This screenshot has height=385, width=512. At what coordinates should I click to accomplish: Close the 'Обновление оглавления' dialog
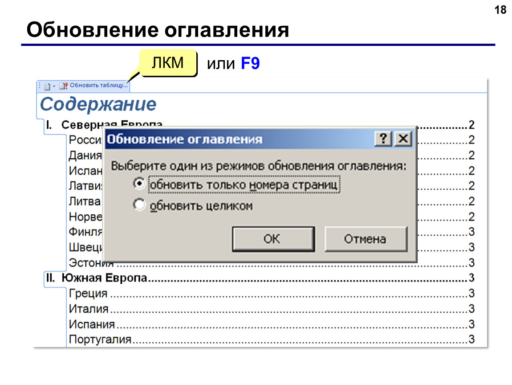[403, 139]
